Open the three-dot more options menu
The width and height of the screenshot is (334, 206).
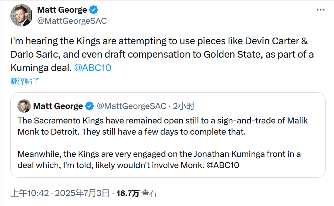click(321, 10)
